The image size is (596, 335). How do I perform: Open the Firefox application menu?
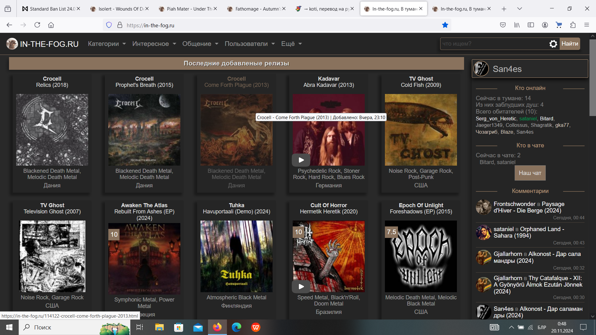pyautogui.click(x=587, y=25)
